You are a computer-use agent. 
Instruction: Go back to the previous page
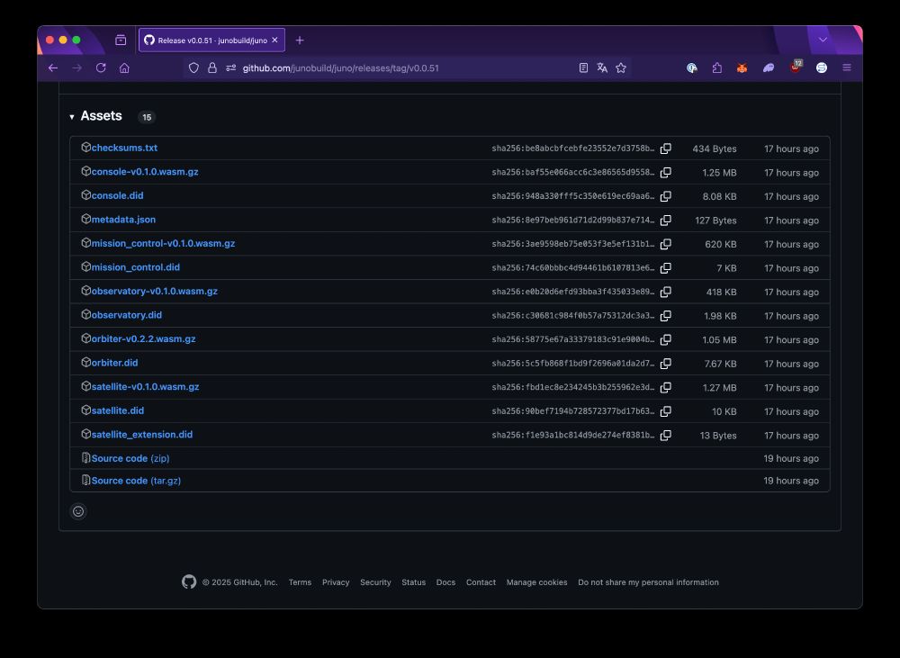click(53, 68)
